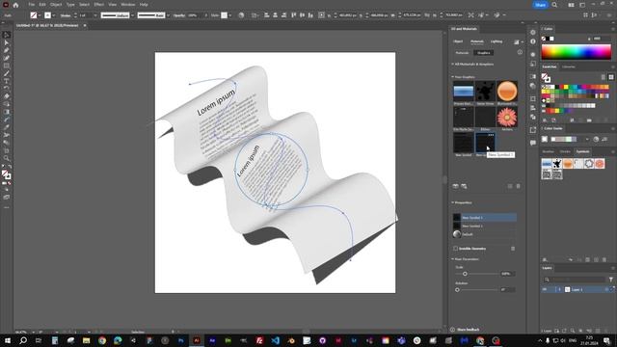Select the blue gradient graphic thumbnail
The image size is (617, 347).
pos(464,92)
